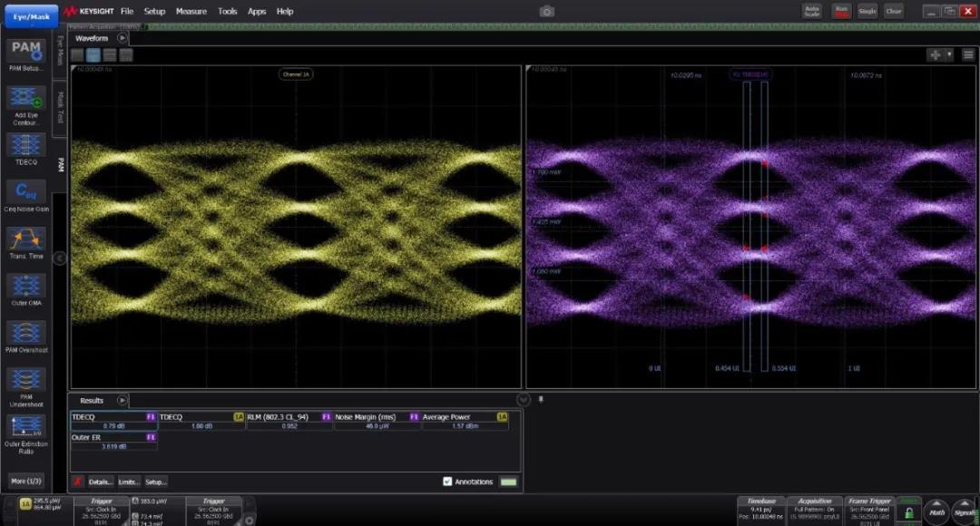Click the Add Eye Contour icon
980x526 pixels.
tap(25, 98)
